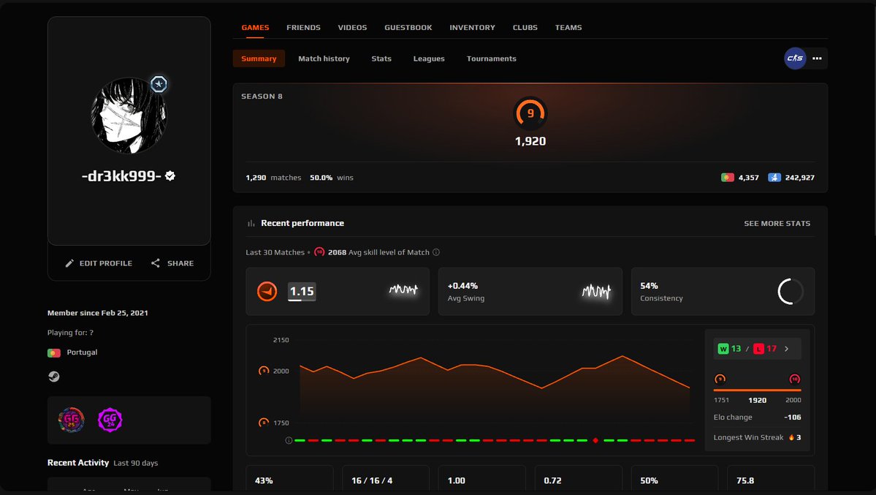Click the 16 / 16 / 4 stat card
The width and height of the screenshot is (876, 495).
pos(386,480)
